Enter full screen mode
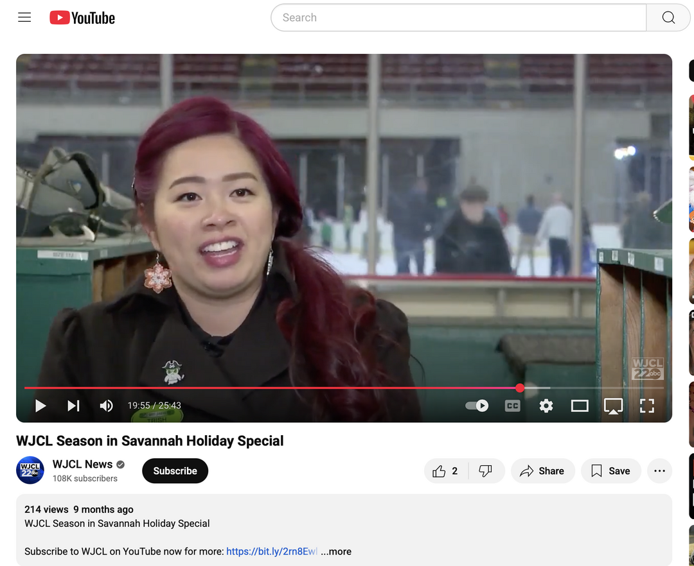694x566 pixels. (646, 406)
